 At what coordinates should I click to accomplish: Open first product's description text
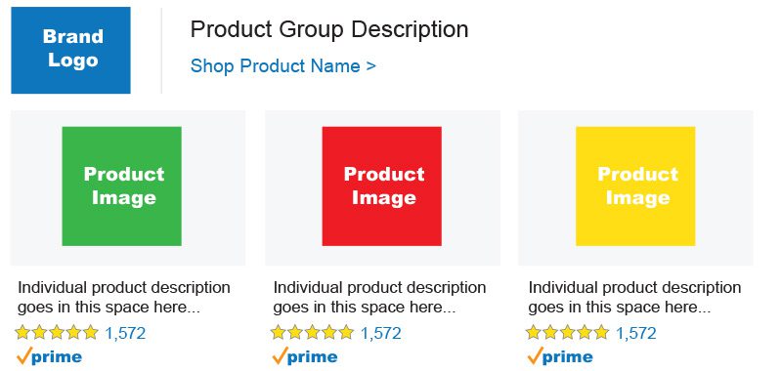[124, 298]
